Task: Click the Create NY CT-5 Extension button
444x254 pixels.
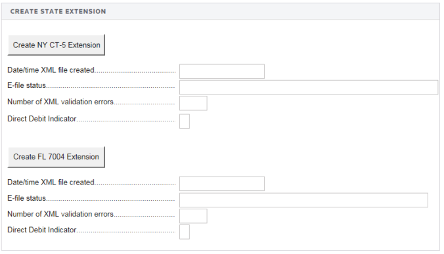Action: (56, 45)
